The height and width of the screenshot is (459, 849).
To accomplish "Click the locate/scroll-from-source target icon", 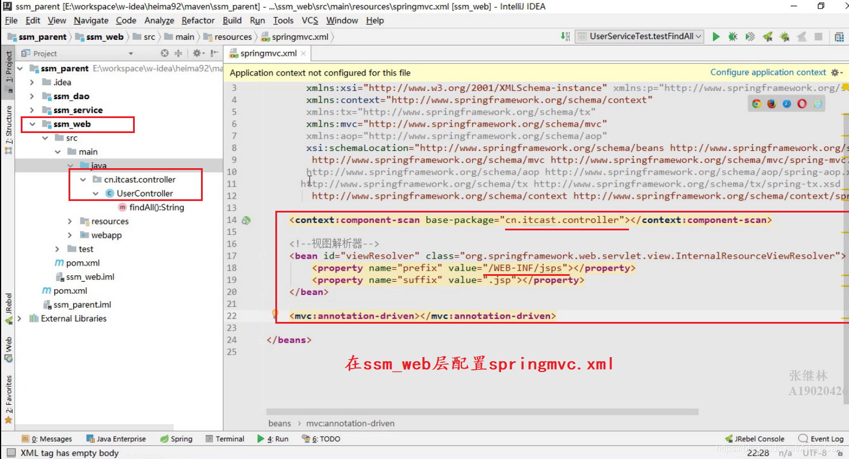I will point(165,53).
